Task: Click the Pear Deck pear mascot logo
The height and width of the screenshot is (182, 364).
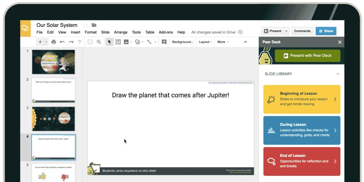Action: click(266, 56)
